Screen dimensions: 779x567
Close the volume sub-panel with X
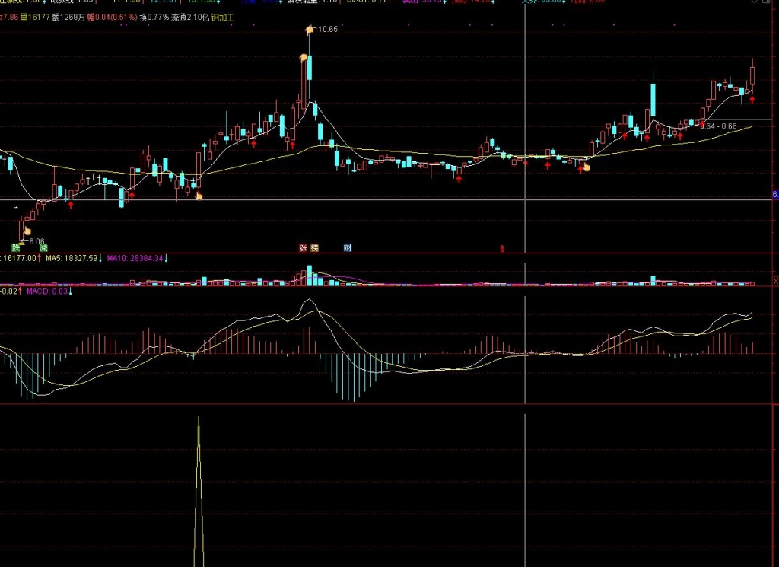(x=775, y=282)
